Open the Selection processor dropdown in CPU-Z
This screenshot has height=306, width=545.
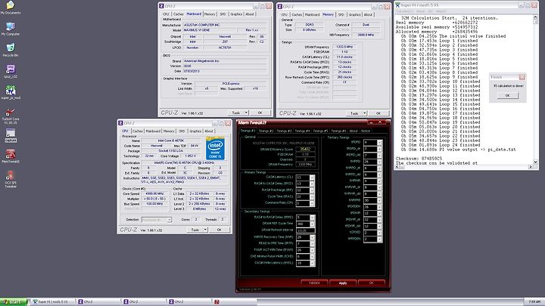point(157,220)
